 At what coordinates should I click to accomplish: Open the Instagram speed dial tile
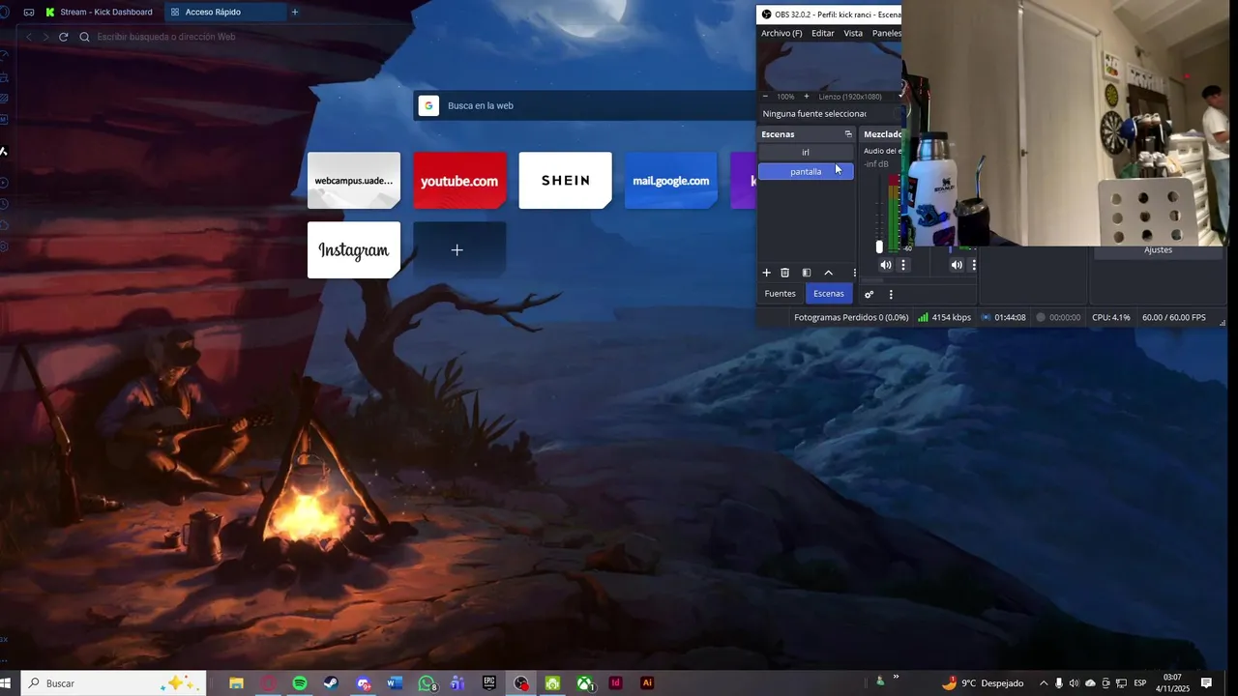coord(354,250)
